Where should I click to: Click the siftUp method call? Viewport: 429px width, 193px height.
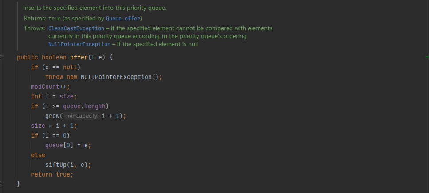[x=55, y=165]
